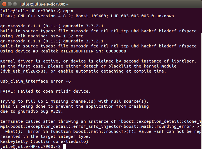
Task: Click the window title julle@julle-HP-dc7900: ~
Action: 44,4
